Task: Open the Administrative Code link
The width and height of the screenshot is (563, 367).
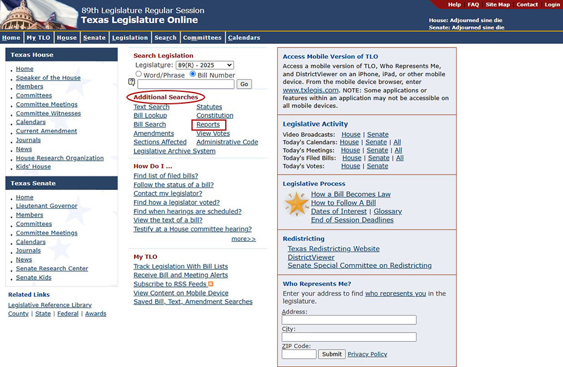Action: click(x=227, y=142)
